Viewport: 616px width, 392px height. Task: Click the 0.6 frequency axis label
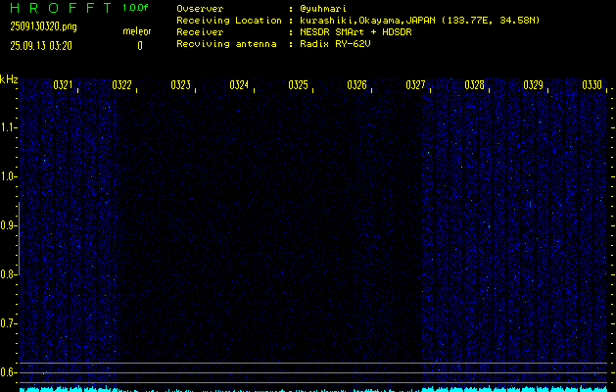coord(8,372)
